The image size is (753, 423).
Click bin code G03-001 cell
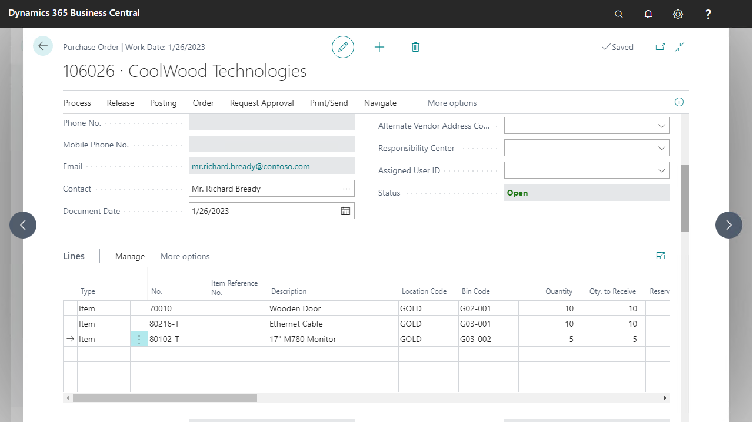488,324
